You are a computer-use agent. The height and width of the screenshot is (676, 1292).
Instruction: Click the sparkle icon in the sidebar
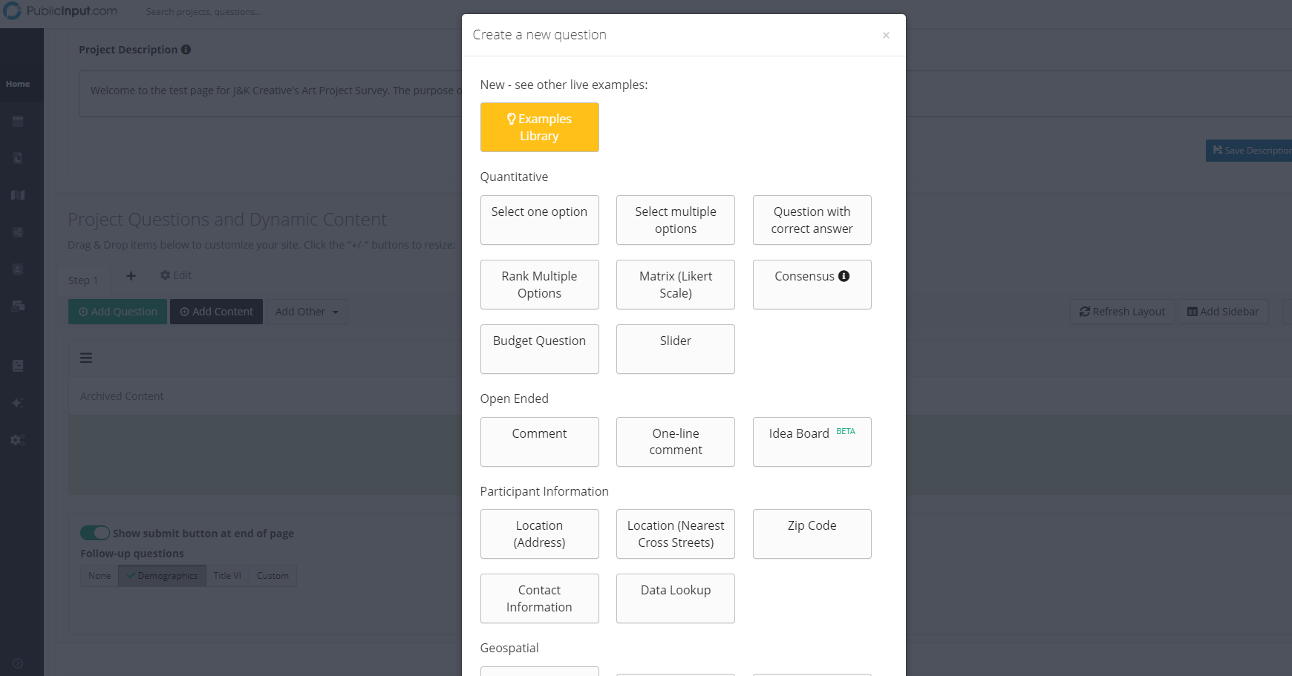pyautogui.click(x=18, y=403)
